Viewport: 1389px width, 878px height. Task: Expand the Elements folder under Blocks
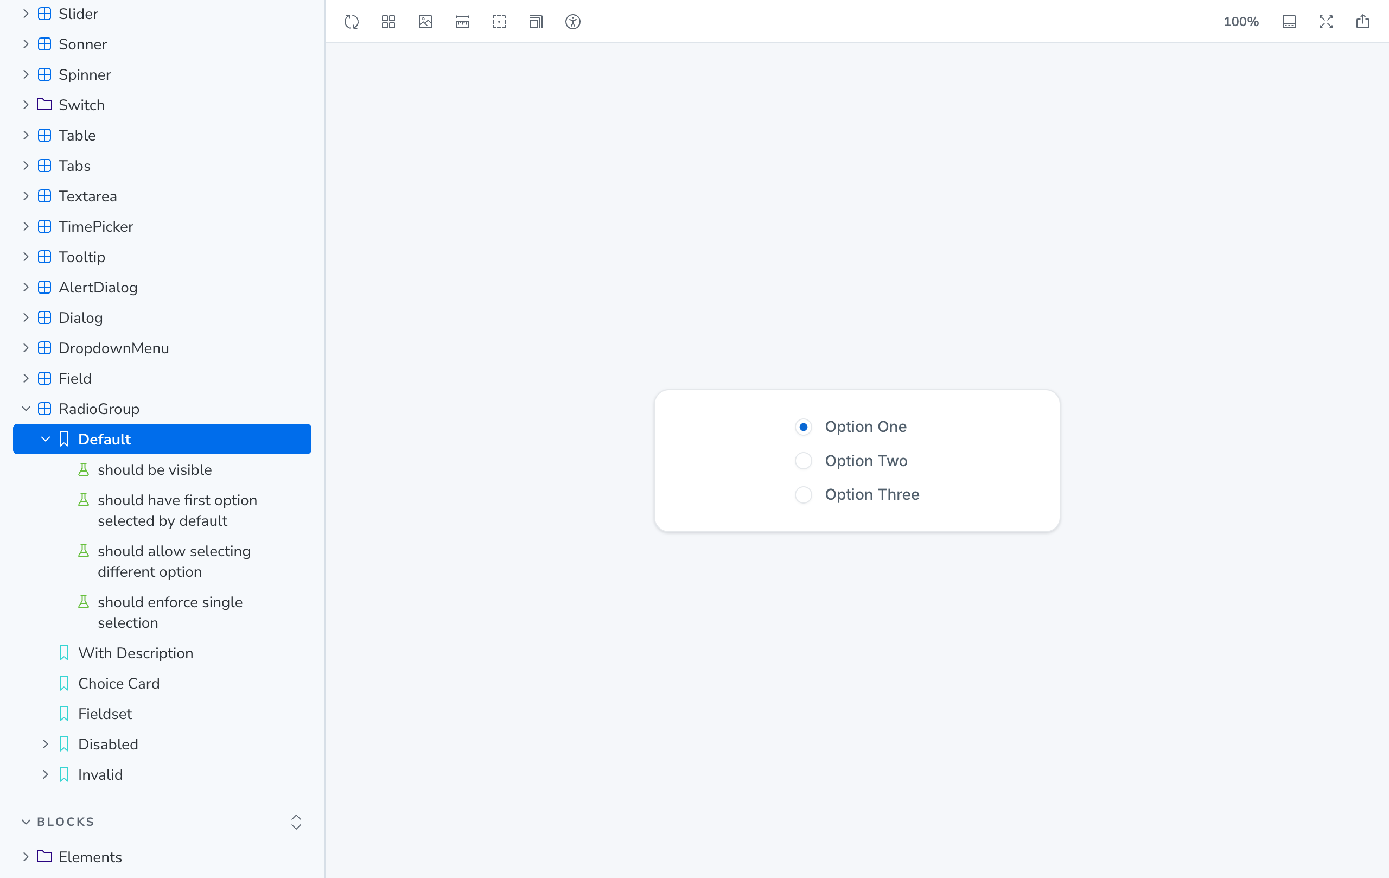[26, 857]
